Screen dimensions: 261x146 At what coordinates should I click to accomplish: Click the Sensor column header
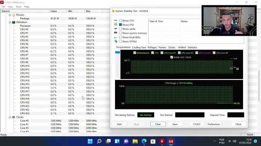tap(25, 11)
